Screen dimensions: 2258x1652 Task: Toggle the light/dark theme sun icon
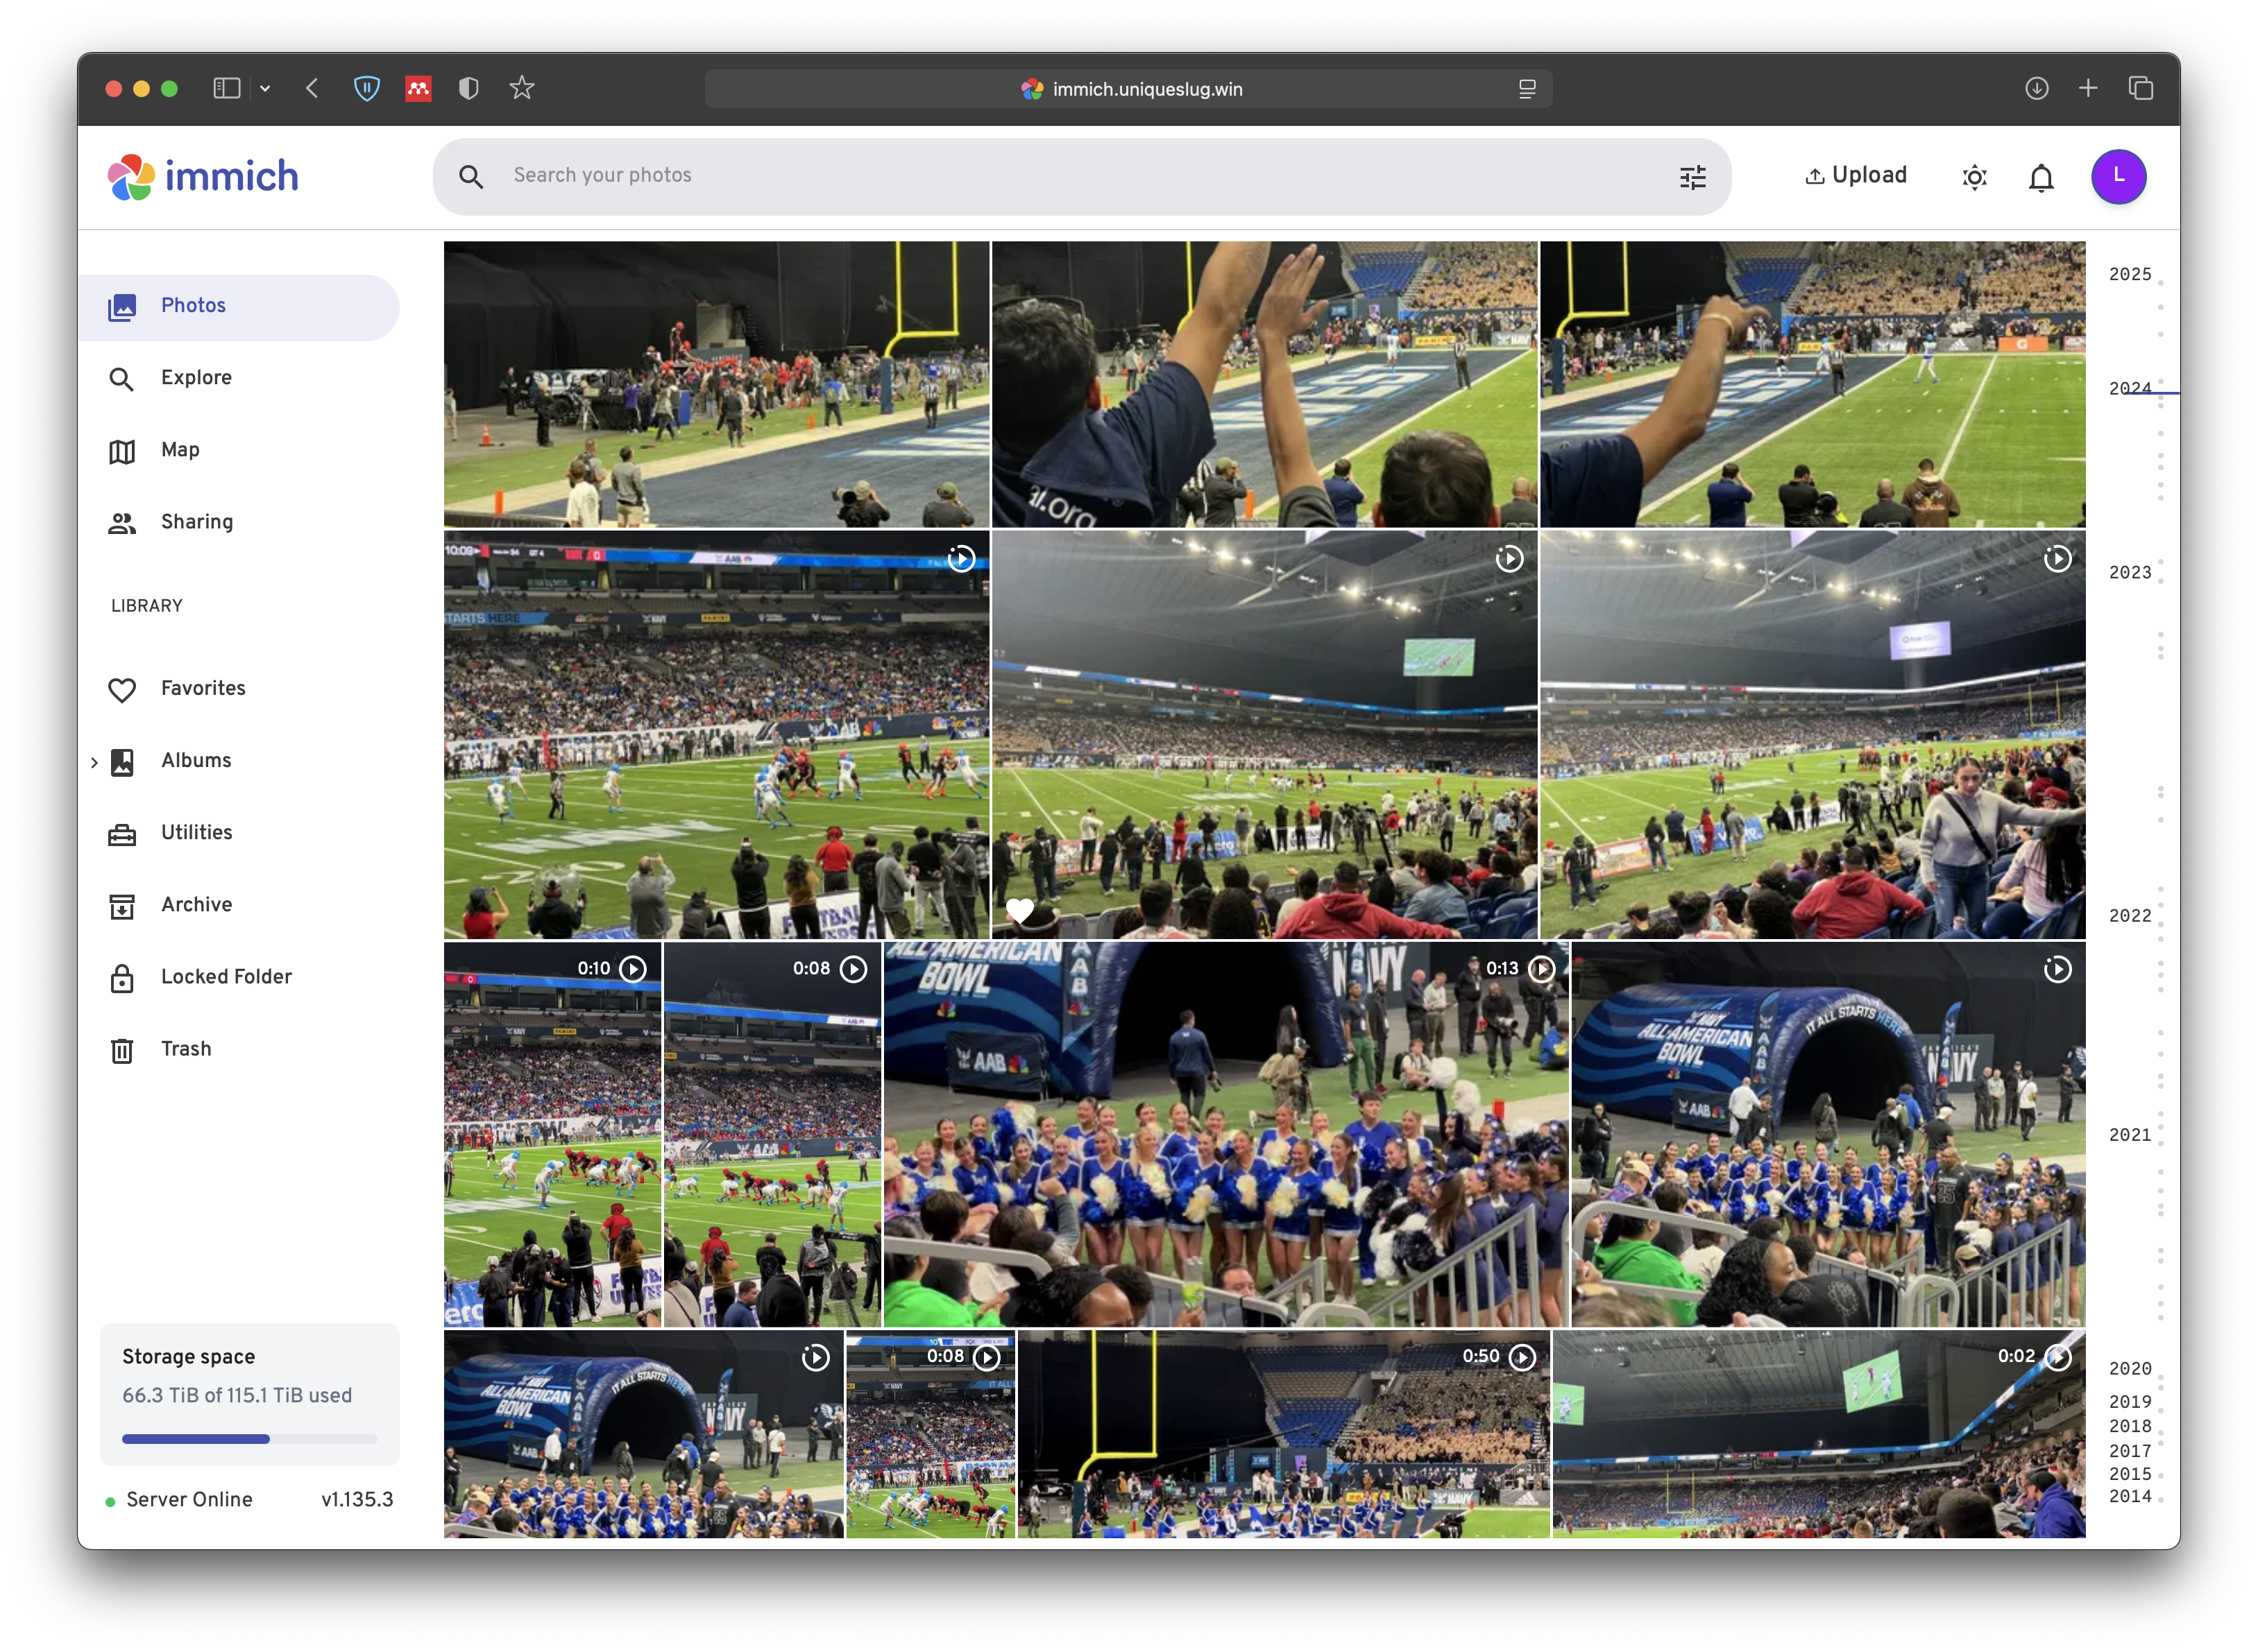click(x=1974, y=177)
